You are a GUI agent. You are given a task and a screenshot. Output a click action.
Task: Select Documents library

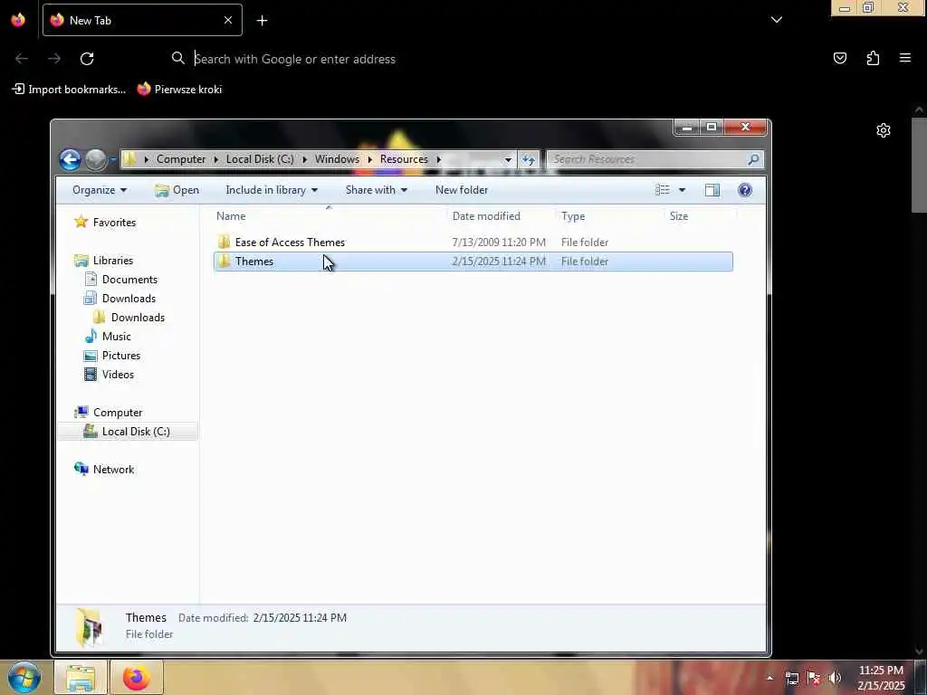tap(129, 279)
